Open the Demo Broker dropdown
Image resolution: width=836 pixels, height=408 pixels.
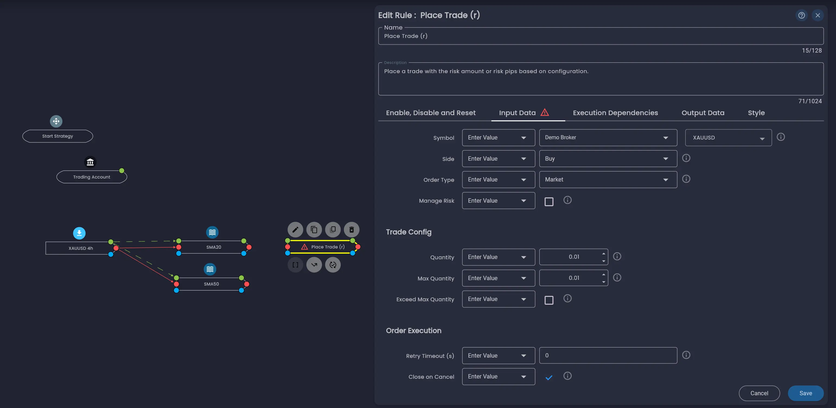(x=608, y=137)
